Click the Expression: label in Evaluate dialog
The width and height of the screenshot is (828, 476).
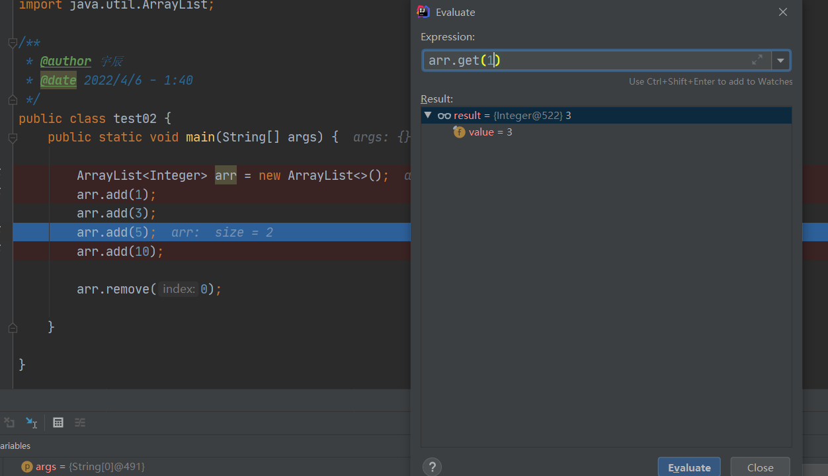[x=448, y=37]
